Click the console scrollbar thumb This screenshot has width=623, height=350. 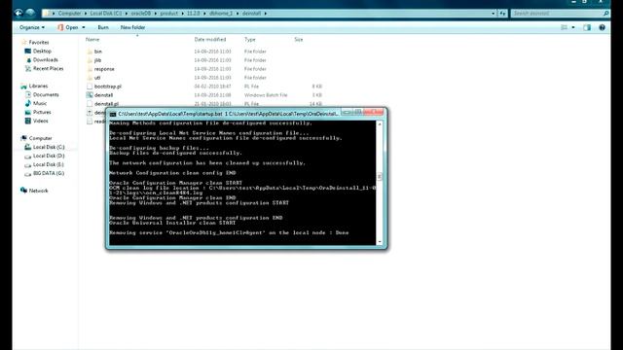(380, 177)
